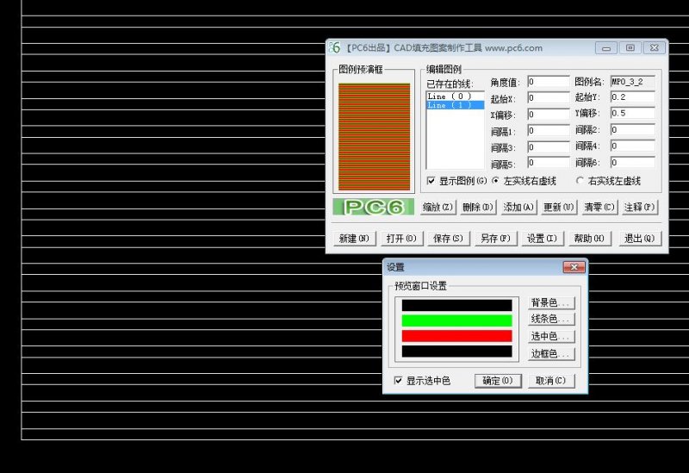Click the 新建(N) button
Screen dimensions: 689x473
(354, 239)
